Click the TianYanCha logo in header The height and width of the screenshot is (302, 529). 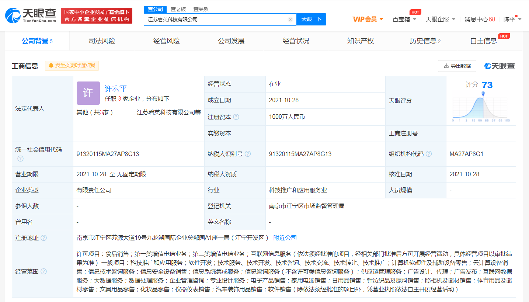click(31, 15)
